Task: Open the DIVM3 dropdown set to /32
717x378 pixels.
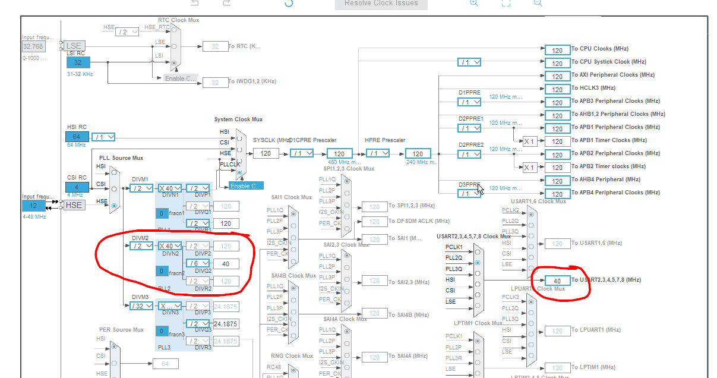Action: coord(141,304)
